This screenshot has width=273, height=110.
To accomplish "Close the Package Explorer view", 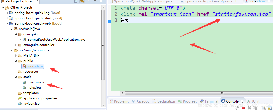I will coord(36,1).
